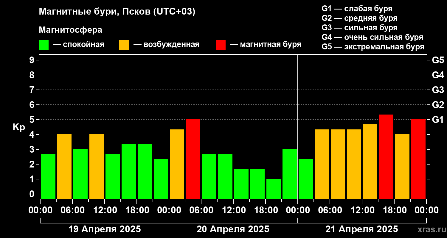Image resolution: width=447 pixels, height=238 pixels.
Task: Click the 'G4' label on the right axis
Action: (438, 75)
